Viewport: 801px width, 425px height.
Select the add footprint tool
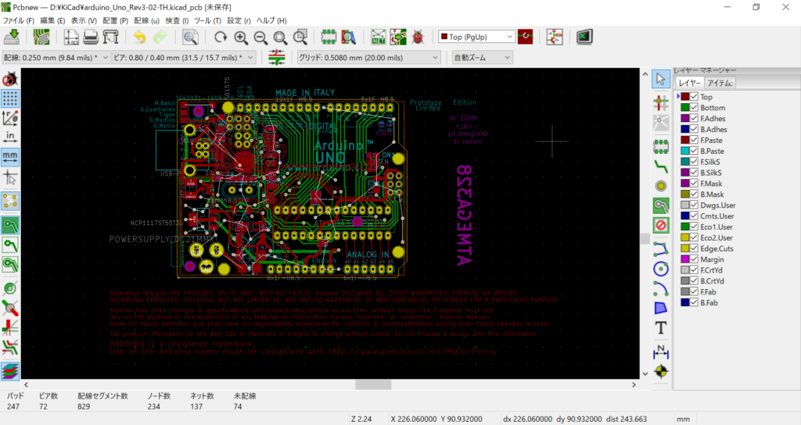(x=661, y=146)
